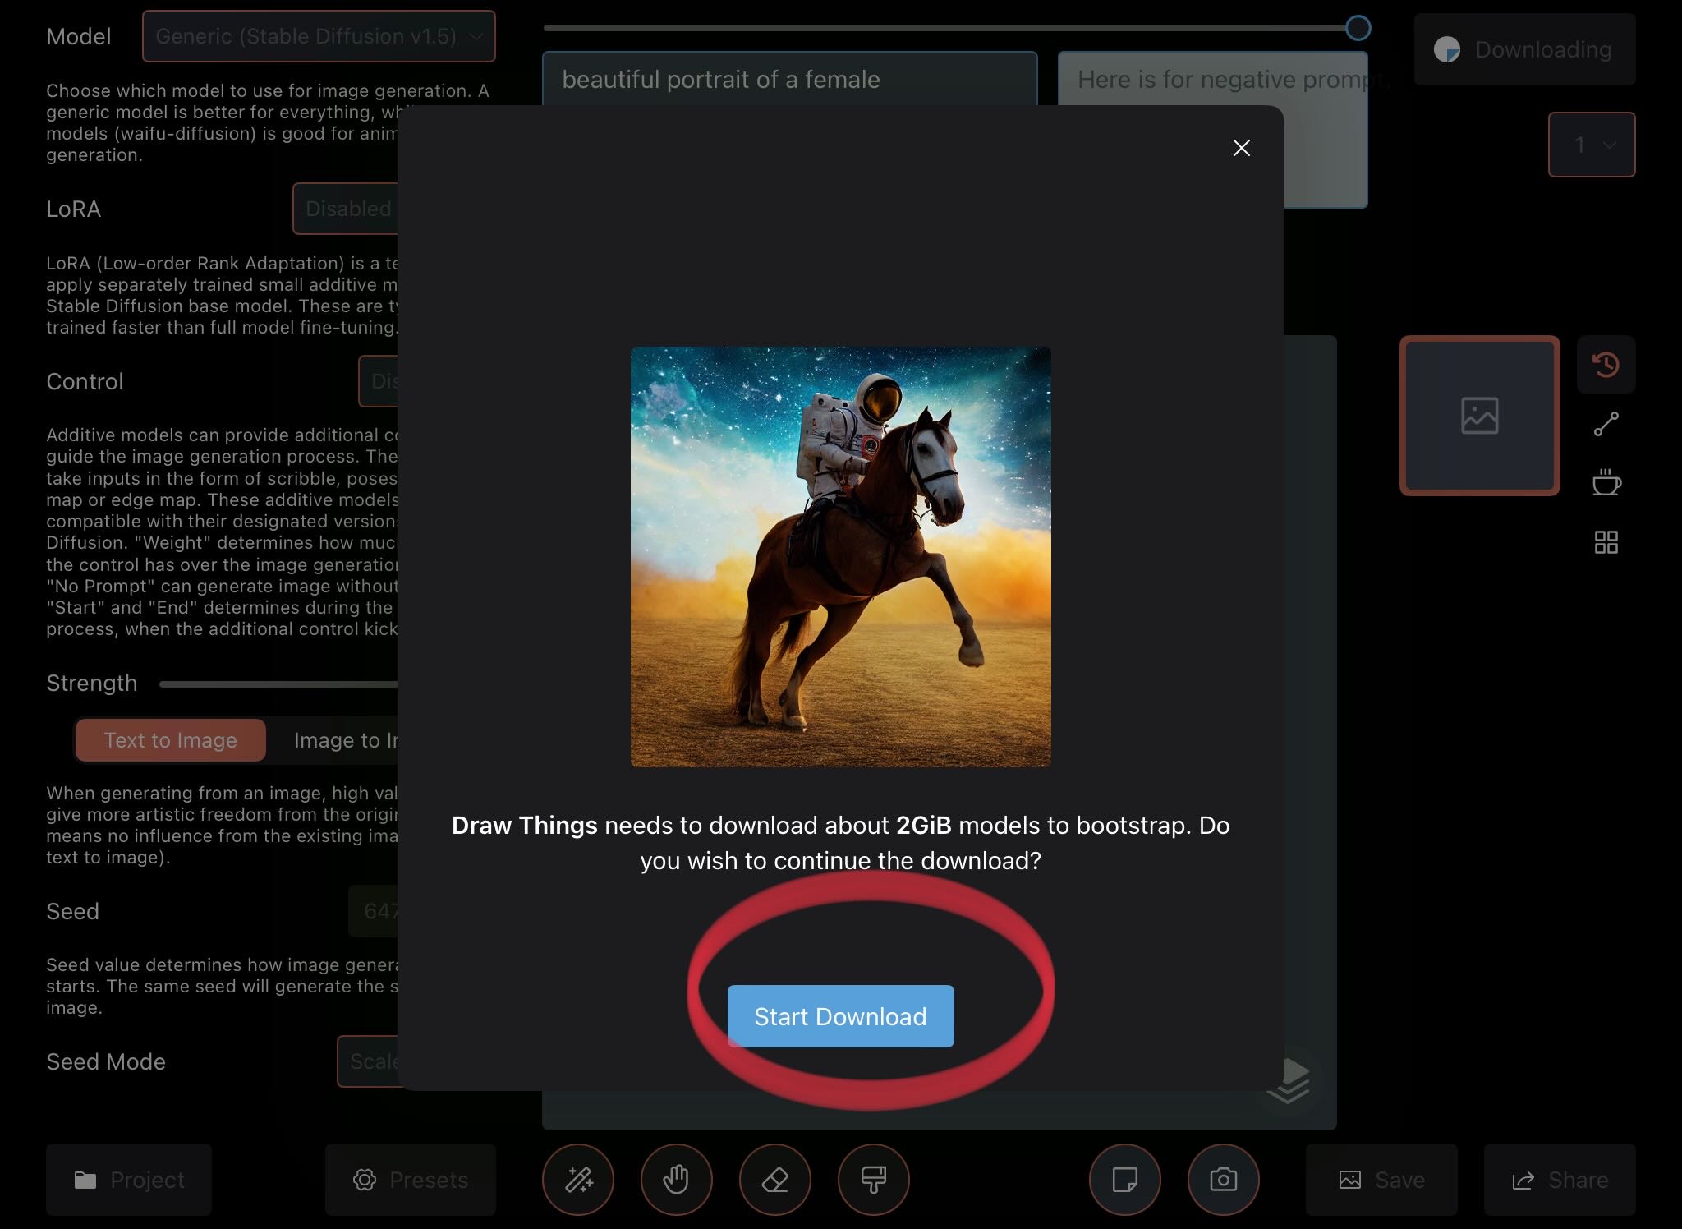Image resolution: width=1682 pixels, height=1229 pixels.
Task: Open the LoRA Disabled dropdown
Action: coord(347,209)
